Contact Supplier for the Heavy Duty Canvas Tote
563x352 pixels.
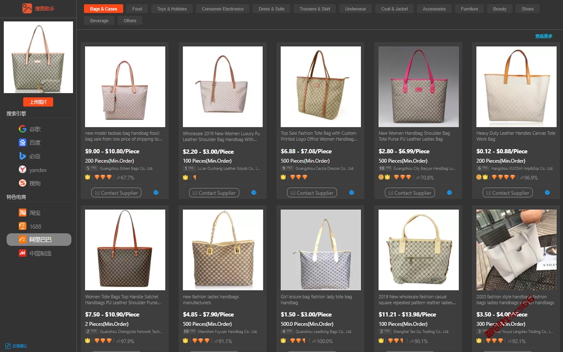click(508, 193)
